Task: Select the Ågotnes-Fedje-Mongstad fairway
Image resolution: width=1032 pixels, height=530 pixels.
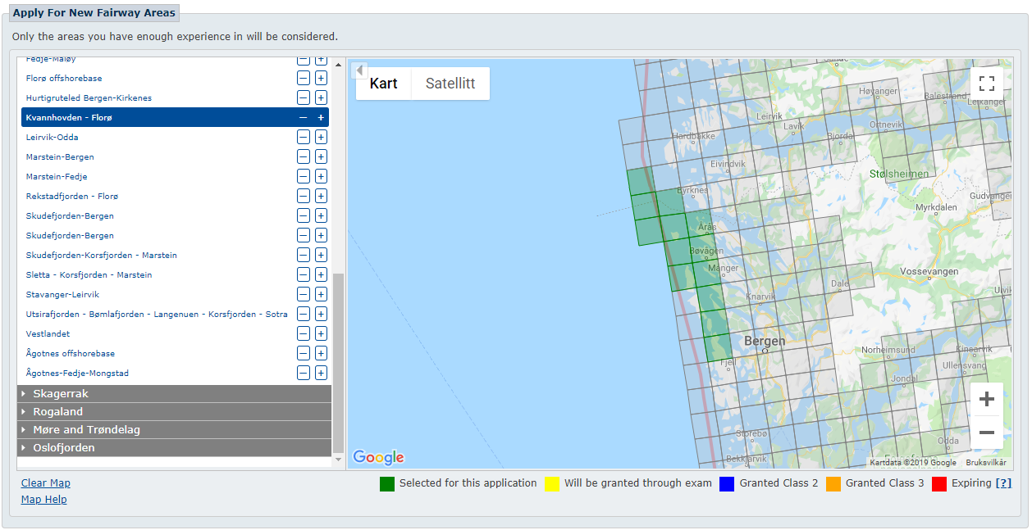Action: (x=77, y=374)
